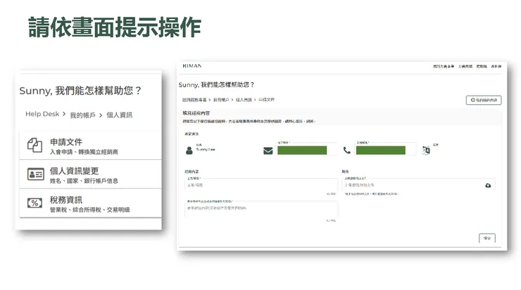Click the documents icon beside 申請文件
Viewport: 521px width, 290px height.
(34, 145)
